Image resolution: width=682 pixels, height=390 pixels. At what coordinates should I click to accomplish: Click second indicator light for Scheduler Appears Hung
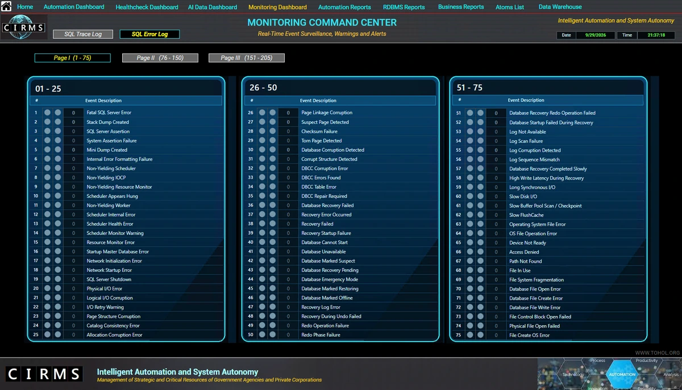[57, 196]
